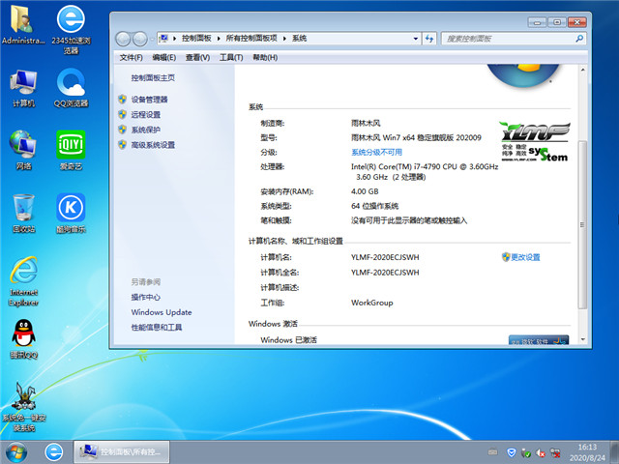
Task: Select the WorkGroup value text
Action: coord(371,303)
